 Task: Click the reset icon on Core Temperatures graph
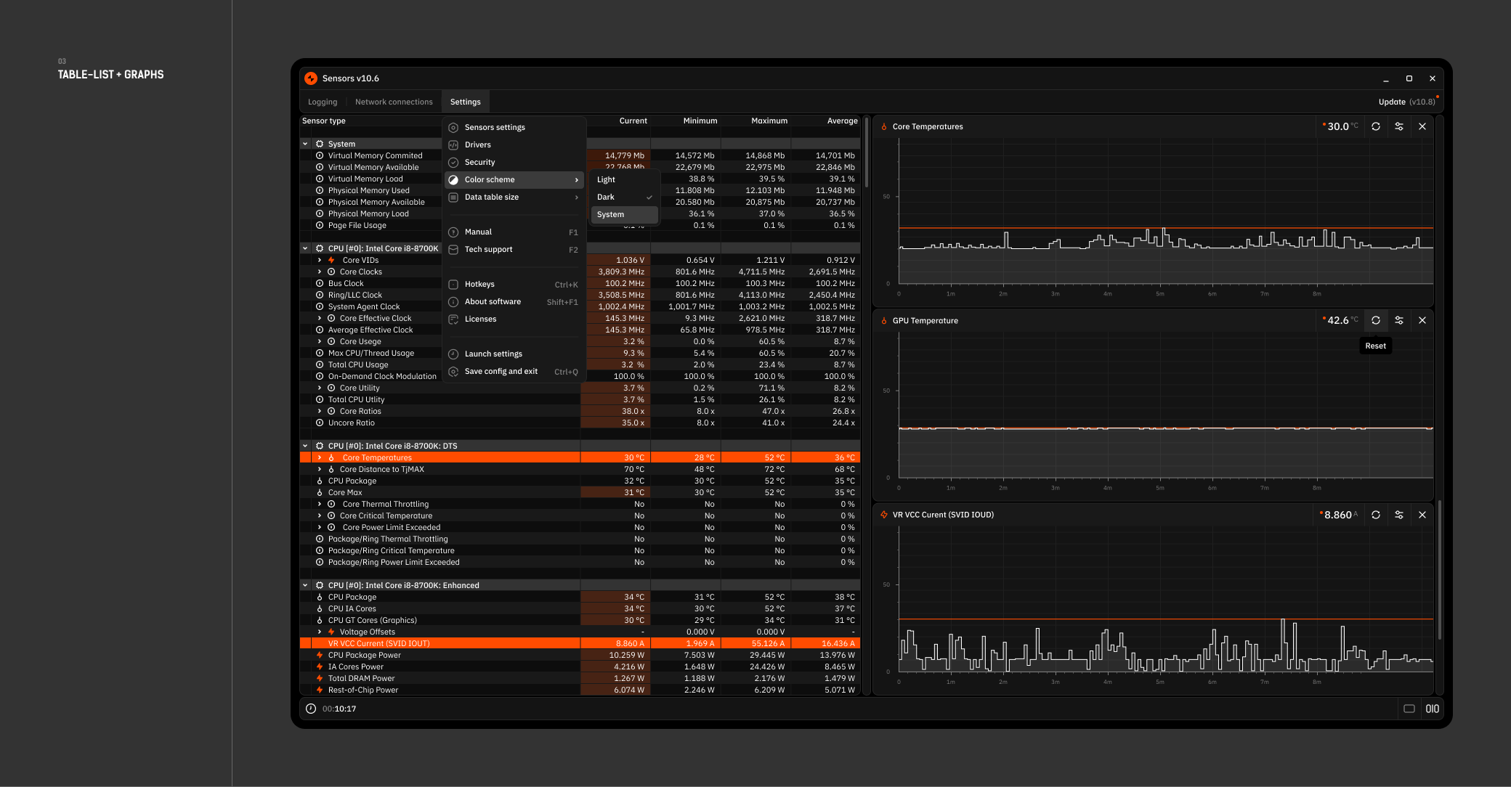(1376, 126)
